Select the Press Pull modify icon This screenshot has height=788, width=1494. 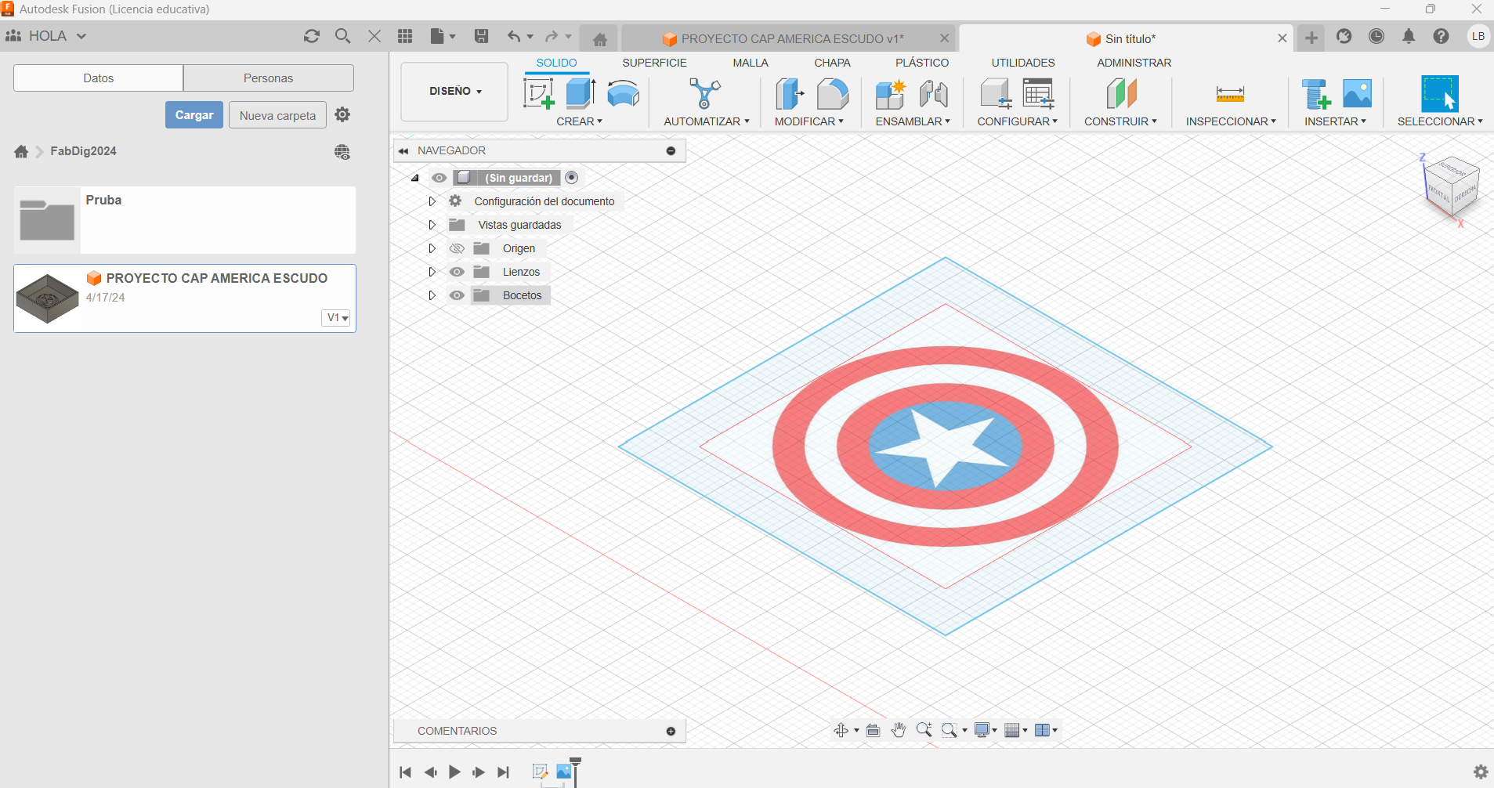point(790,93)
